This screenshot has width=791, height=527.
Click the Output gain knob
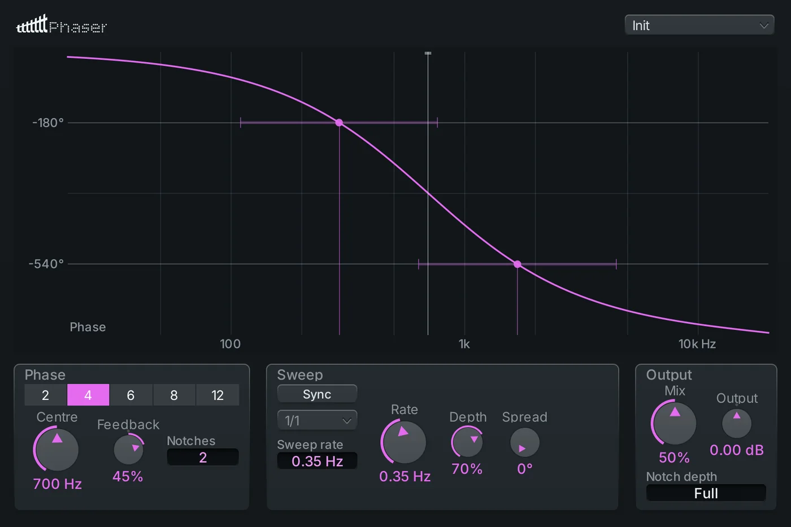tap(737, 423)
